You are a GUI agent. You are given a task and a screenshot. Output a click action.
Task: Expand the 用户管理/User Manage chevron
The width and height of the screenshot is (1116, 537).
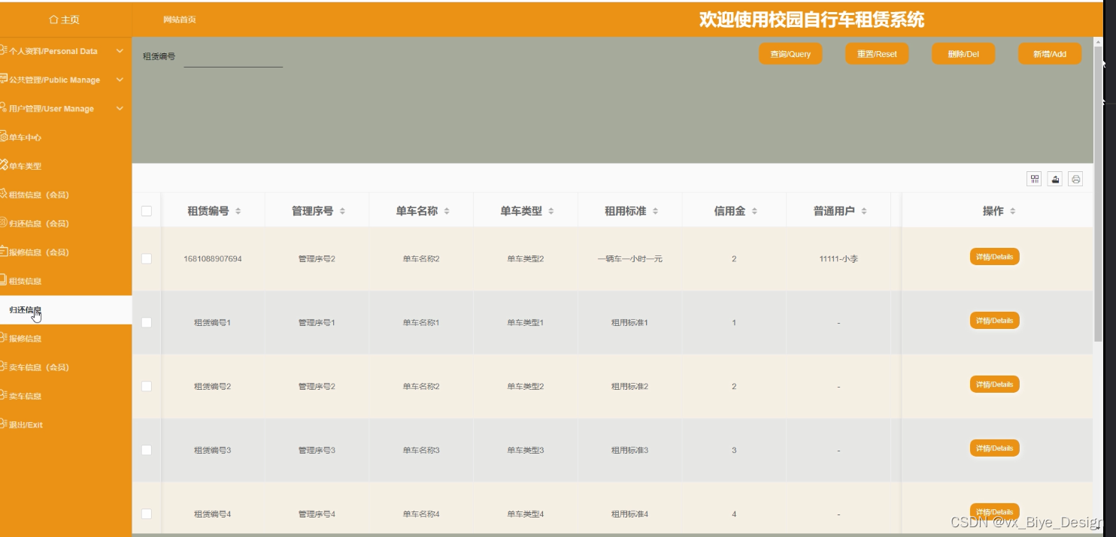tap(120, 108)
